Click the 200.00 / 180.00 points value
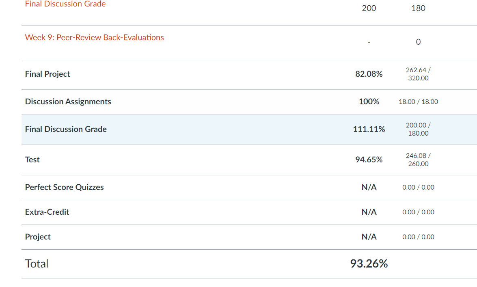 (x=418, y=129)
